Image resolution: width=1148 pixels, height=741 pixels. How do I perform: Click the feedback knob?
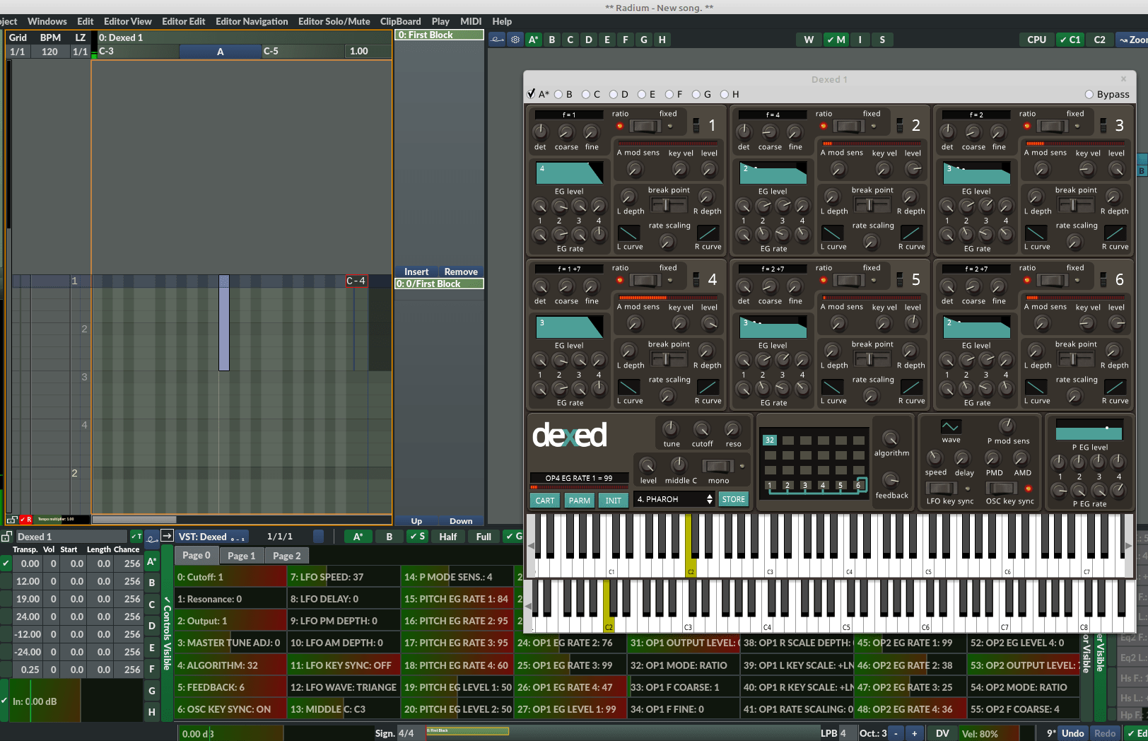(x=891, y=480)
